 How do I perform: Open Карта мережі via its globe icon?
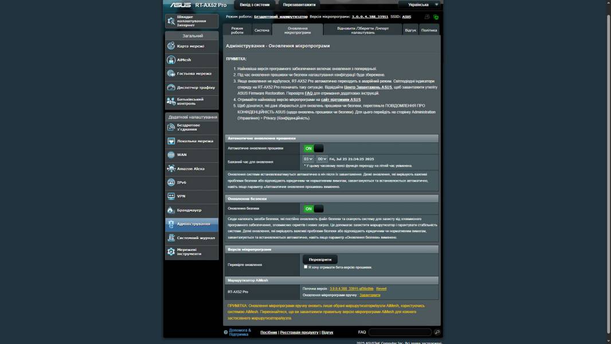click(171, 46)
